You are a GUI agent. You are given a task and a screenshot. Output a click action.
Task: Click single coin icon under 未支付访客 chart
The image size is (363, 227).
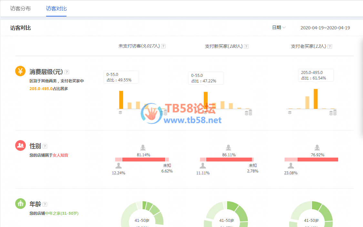120,113
